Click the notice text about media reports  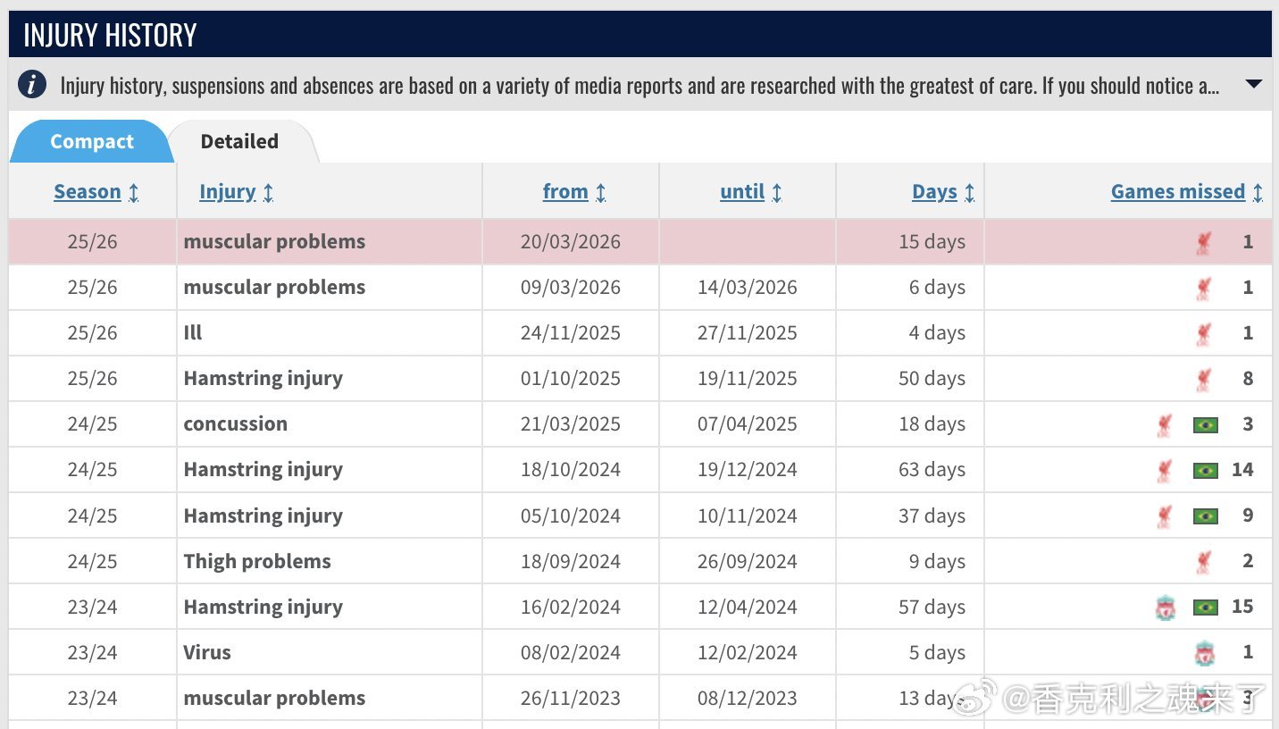pyautogui.click(x=639, y=86)
